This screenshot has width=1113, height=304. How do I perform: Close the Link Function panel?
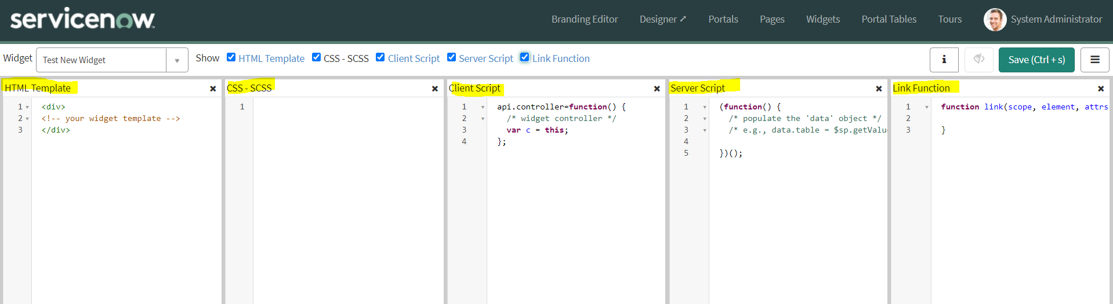coord(1100,89)
